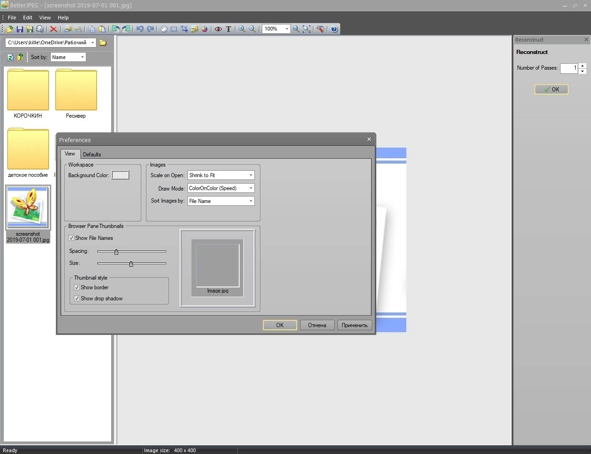591x454 pixels.
Task: Click the Help question mark icon
Action: point(334,29)
